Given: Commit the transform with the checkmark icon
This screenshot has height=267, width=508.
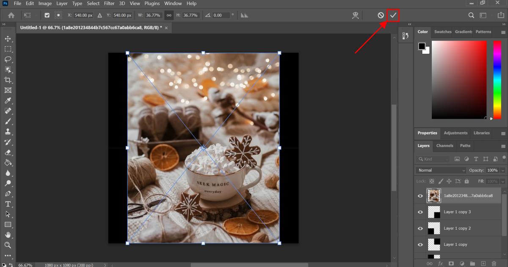Looking at the screenshot, I should click(x=393, y=15).
